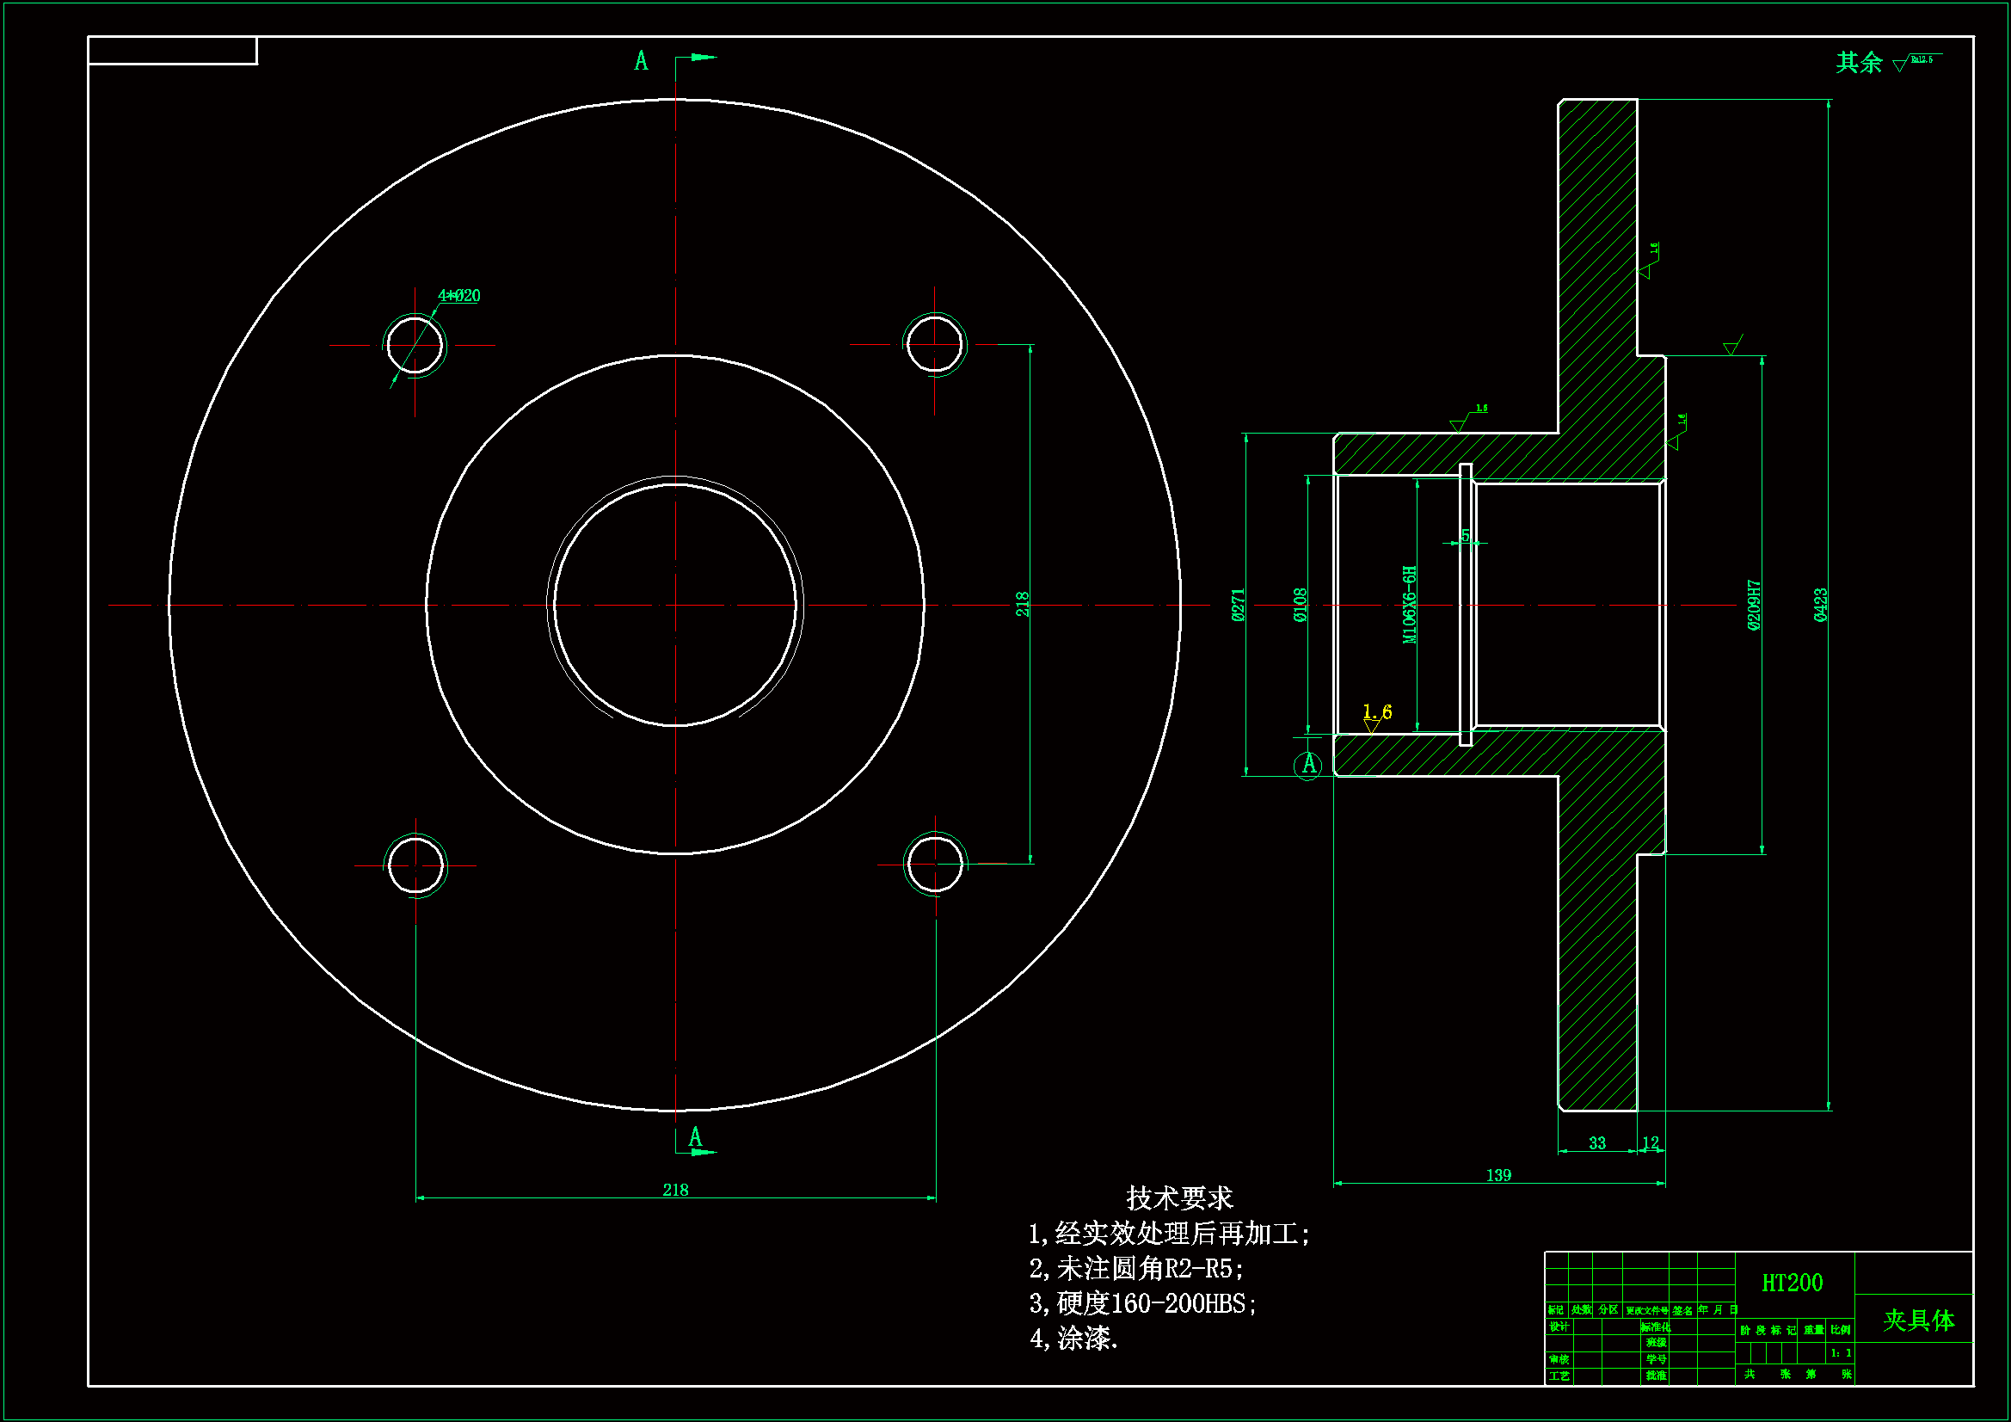
Task: Select the roughness triangle above Ø209H7 dimension
Action: 1731,347
